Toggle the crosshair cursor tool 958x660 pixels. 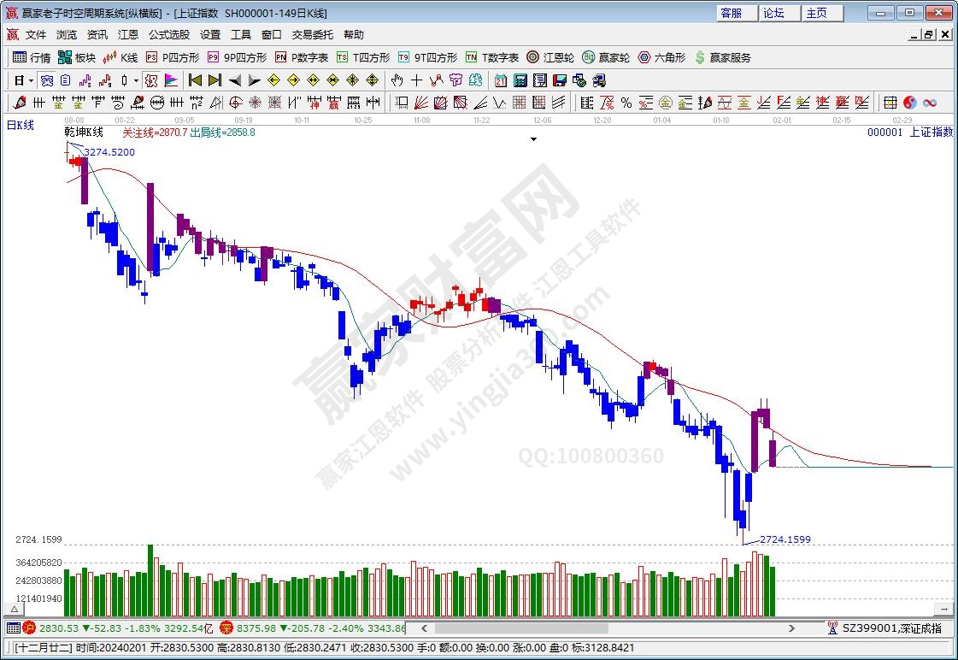pos(416,80)
